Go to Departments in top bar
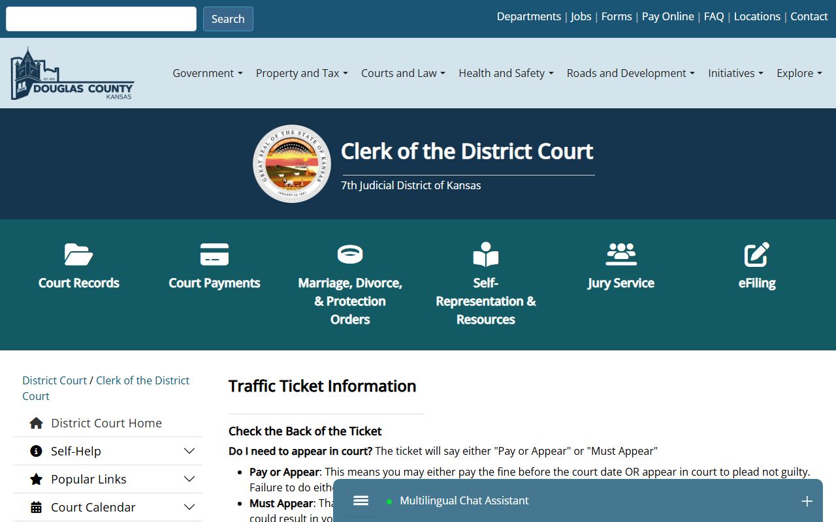The width and height of the screenshot is (836, 522). (x=529, y=16)
